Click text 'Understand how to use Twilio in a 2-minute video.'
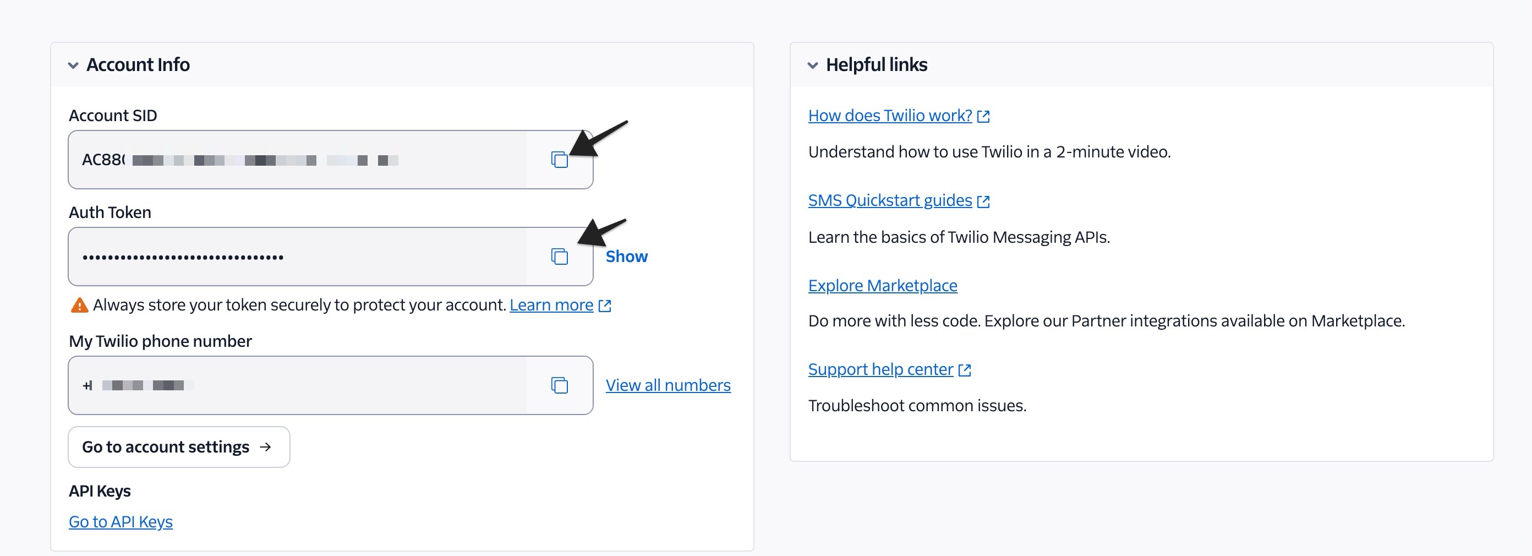Screen dimensions: 1532x556 point(989,151)
